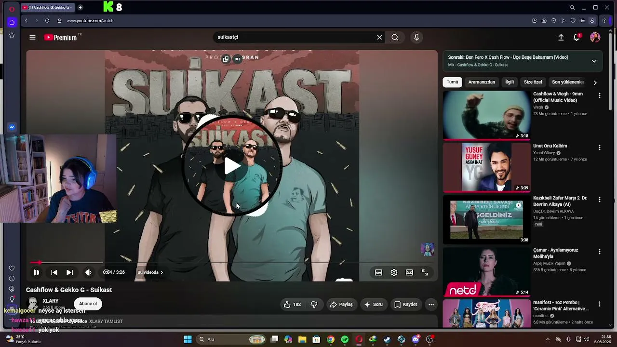The image size is (617, 347).
Task: Open player settings gear
Action: 394,272
